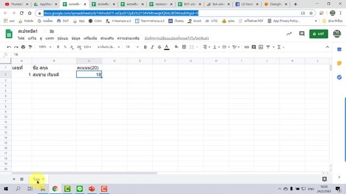
Task: Open the รูปแบบ (Format) menu
Action: (x=63, y=38)
